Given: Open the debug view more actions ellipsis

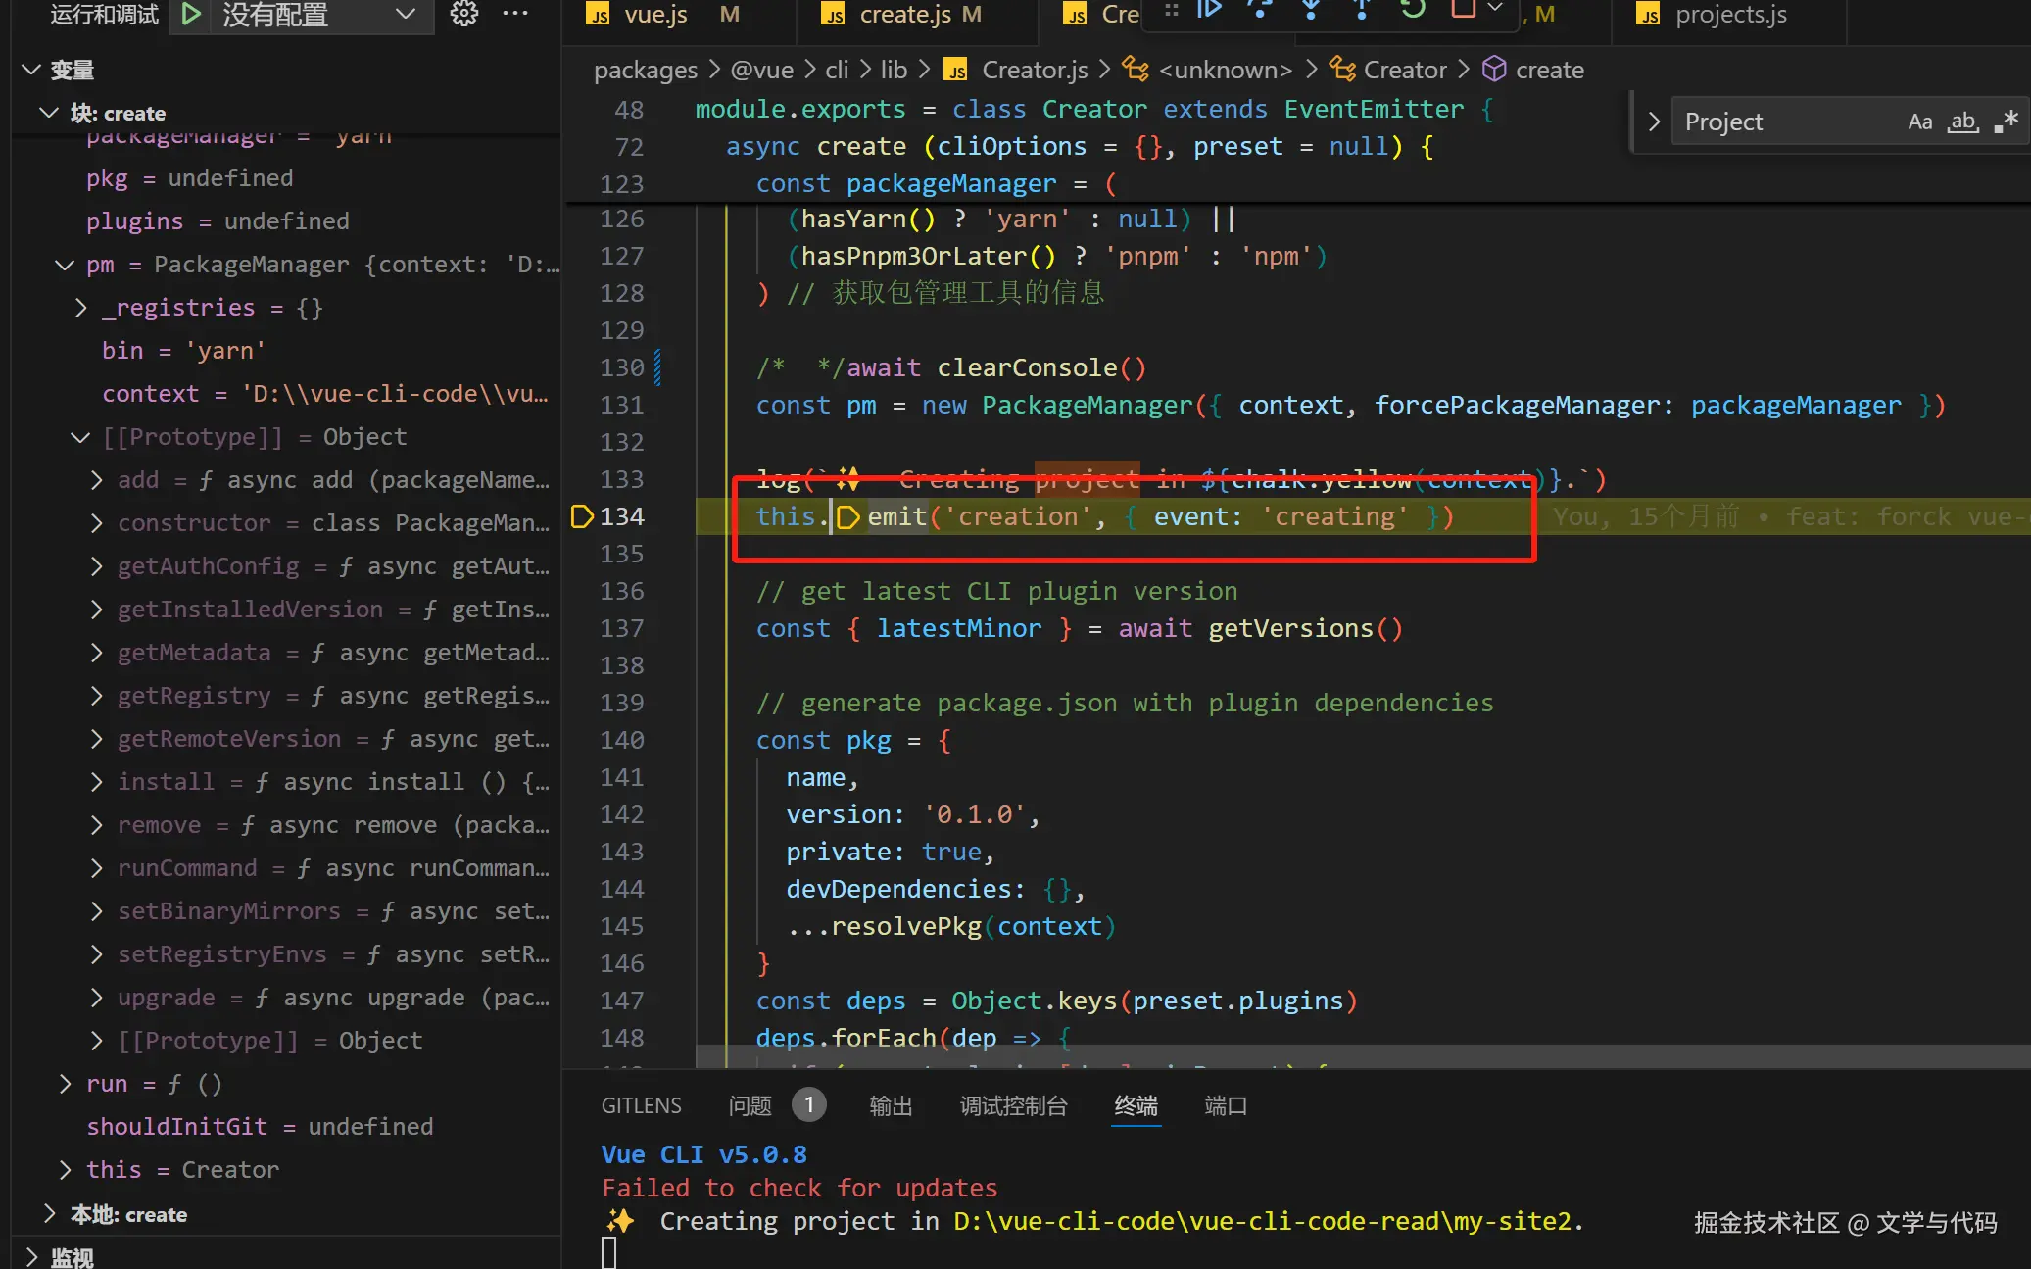Looking at the screenshot, I should click(x=515, y=14).
